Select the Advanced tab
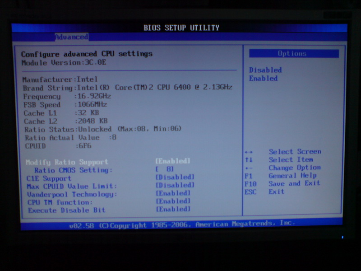 pyautogui.click(x=71, y=37)
